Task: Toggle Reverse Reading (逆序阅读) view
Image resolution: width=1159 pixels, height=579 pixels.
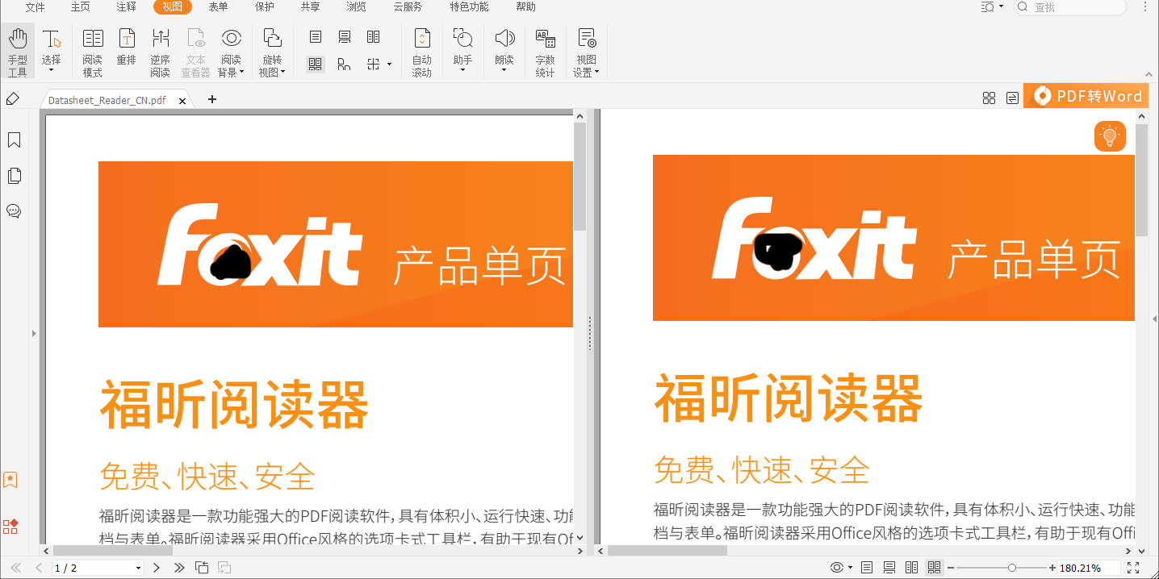Action: pyautogui.click(x=161, y=53)
